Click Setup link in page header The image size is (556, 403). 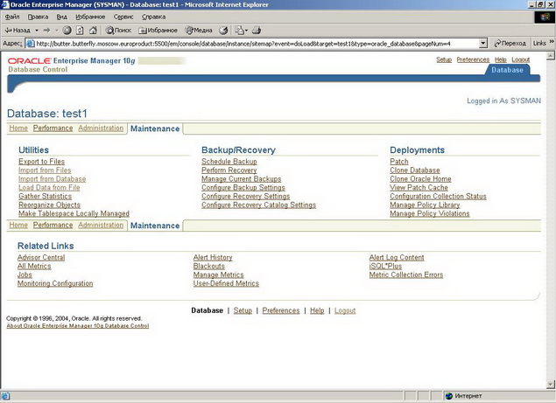[x=444, y=59]
